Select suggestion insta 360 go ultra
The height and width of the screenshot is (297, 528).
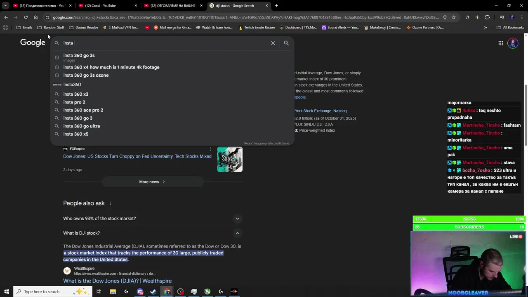(x=172, y=126)
